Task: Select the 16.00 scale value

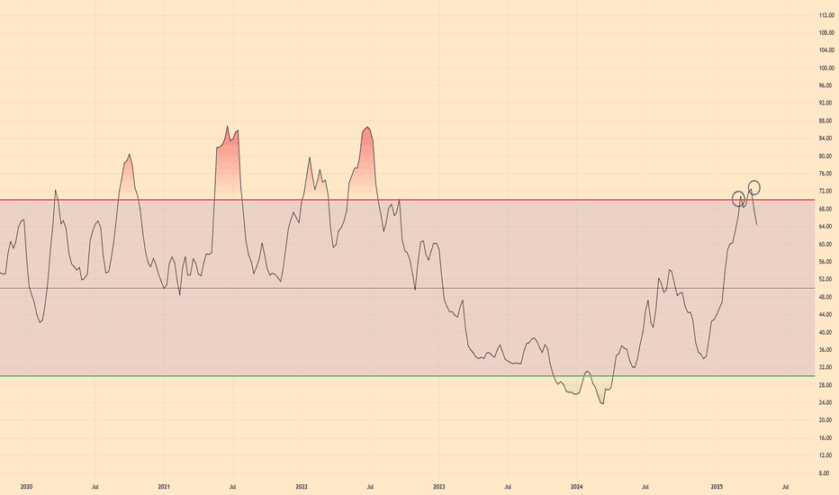Action: pos(826,437)
